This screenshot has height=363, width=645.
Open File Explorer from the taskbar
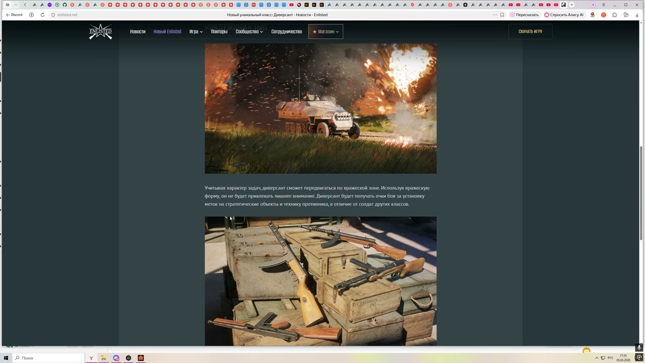103,358
